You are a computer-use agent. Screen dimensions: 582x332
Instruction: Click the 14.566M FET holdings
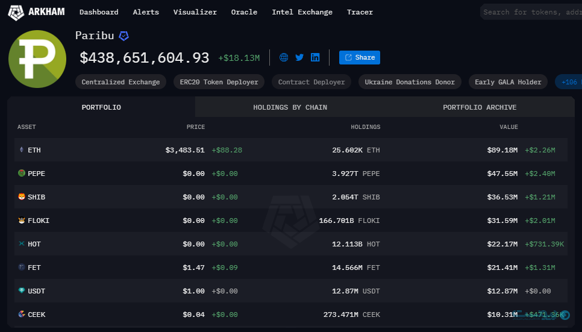pyautogui.click(x=356, y=268)
